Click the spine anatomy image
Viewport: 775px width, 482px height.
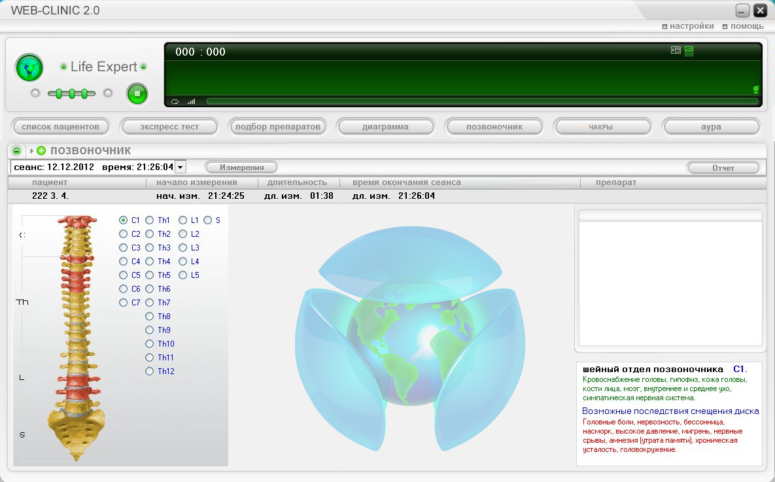[x=76, y=337]
